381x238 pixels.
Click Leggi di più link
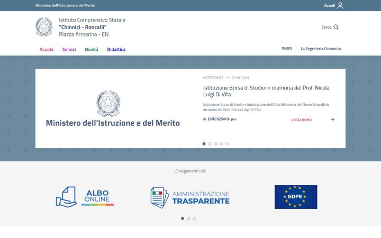click(301, 120)
